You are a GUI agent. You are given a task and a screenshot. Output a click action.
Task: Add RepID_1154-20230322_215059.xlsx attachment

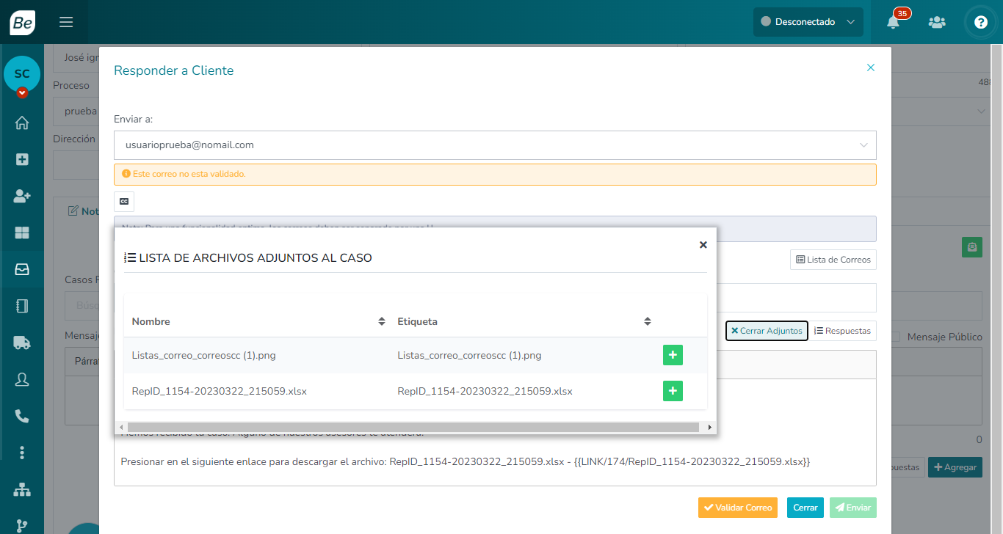tap(673, 391)
